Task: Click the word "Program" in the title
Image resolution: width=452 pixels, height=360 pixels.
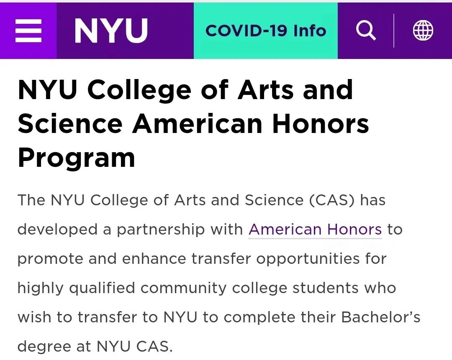Action: tap(77, 158)
